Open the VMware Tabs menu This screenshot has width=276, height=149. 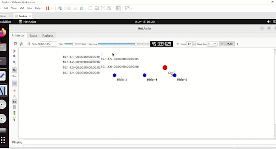tap(29, 8)
